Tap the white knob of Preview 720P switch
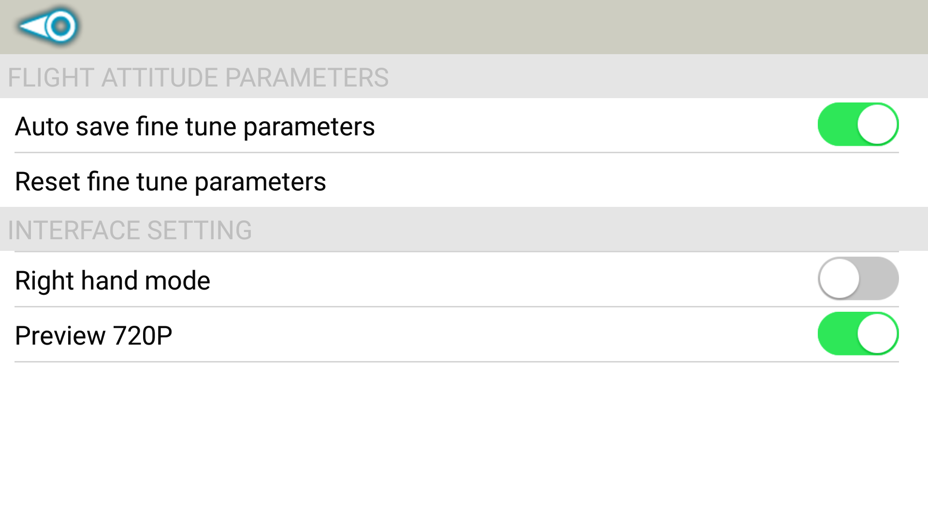928x522 pixels. (x=877, y=334)
